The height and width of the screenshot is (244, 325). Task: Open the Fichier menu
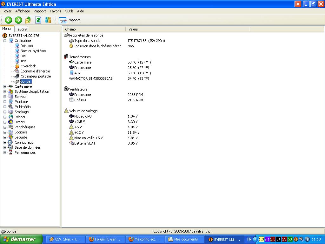[x=7, y=11]
